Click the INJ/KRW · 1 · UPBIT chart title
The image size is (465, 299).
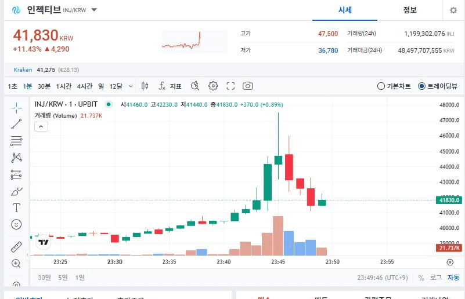(x=66, y=104)
